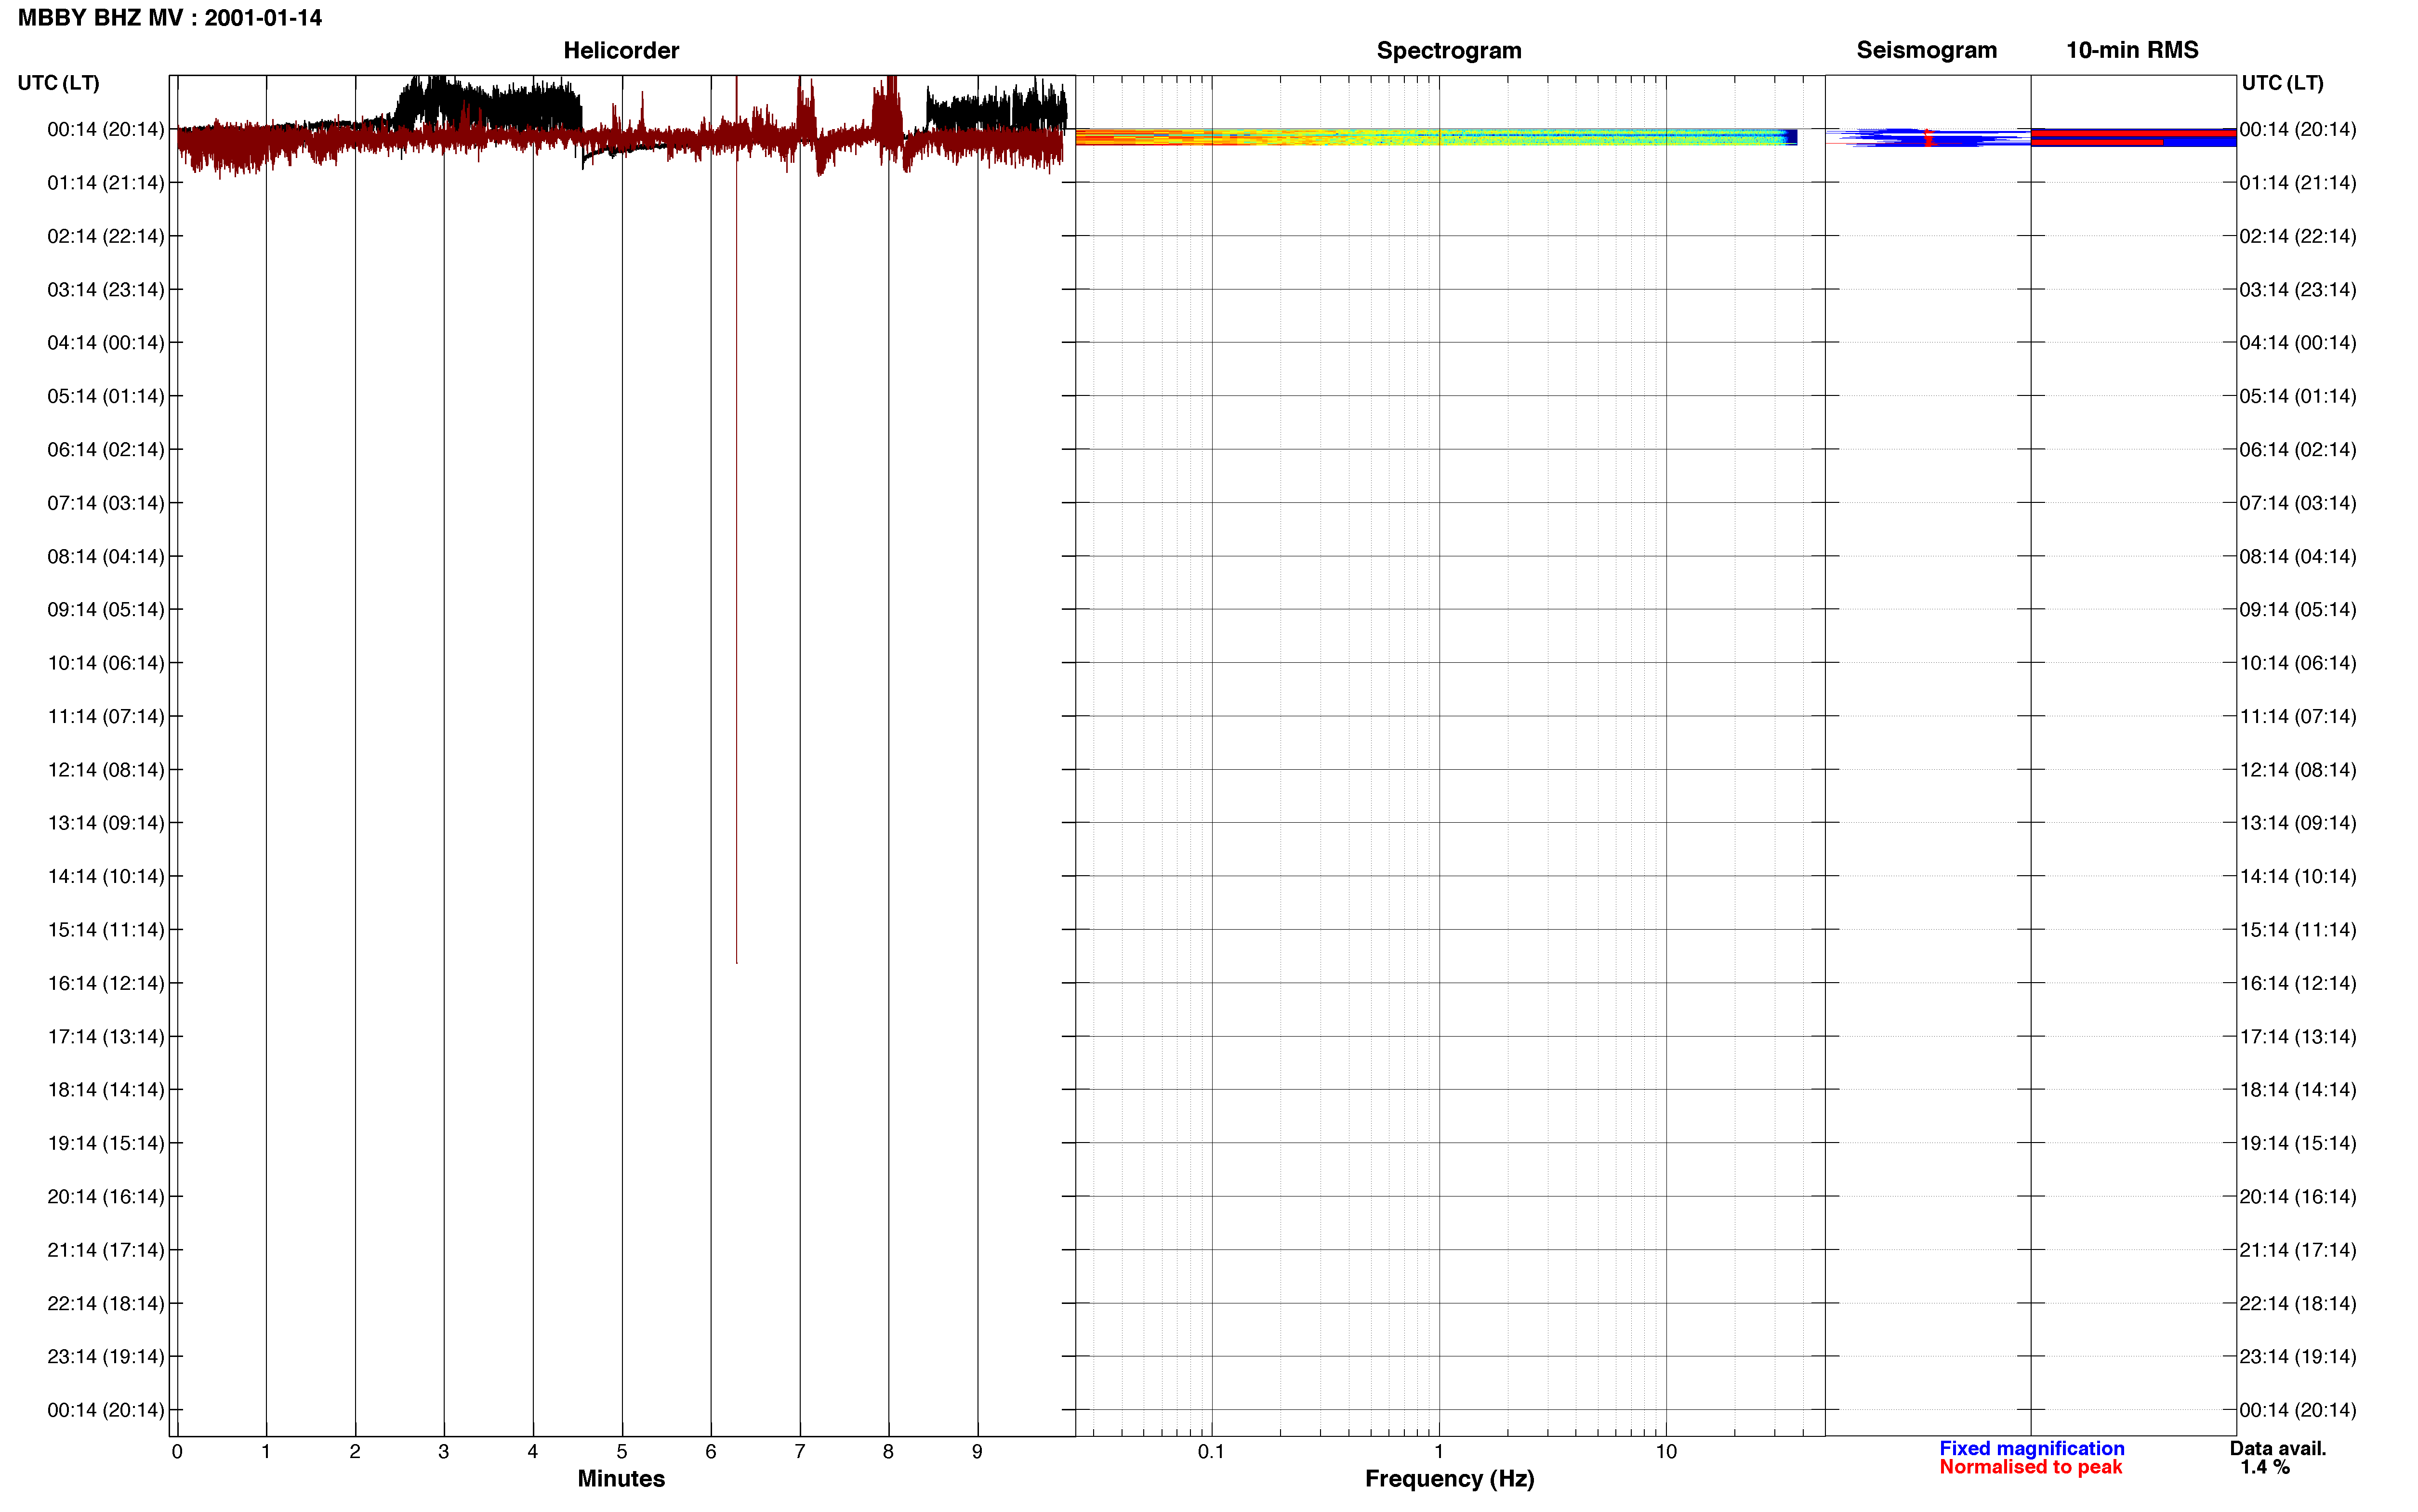The width and height of the screenshot is (2418, 1512).
Task: Click "20:14 (16:14)" on the helicorder time axis
Action: click(106, 1197)
